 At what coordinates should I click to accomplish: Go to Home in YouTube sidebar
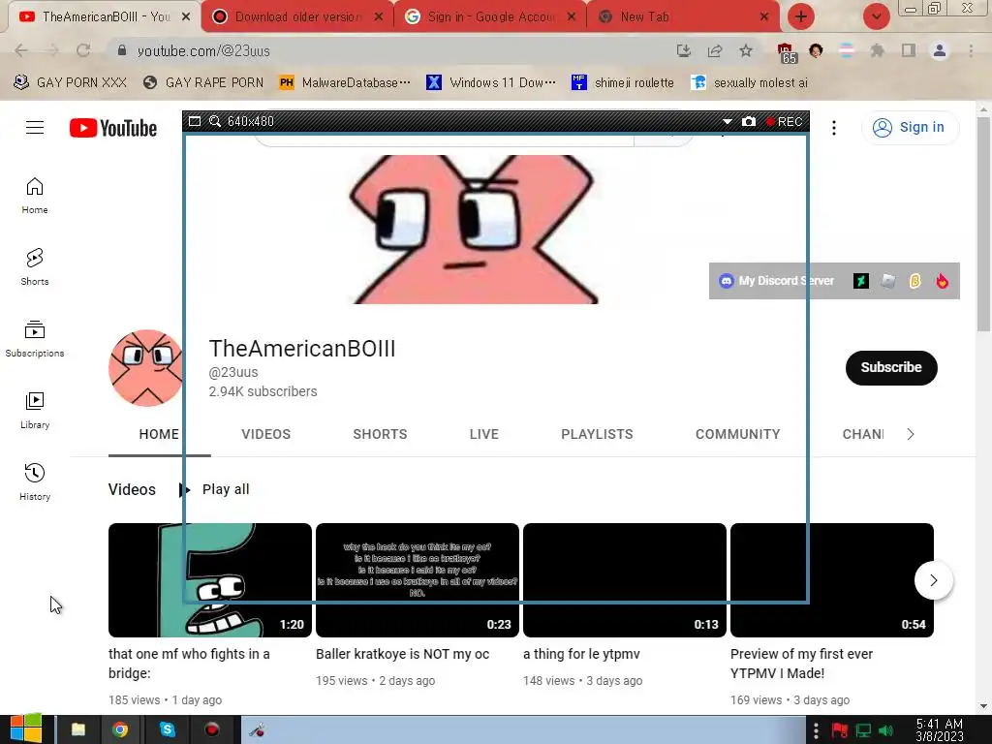pos(35,196)
